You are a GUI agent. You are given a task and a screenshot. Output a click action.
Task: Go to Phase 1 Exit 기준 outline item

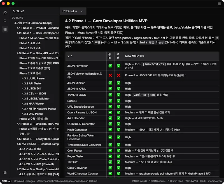coord(30,48)
